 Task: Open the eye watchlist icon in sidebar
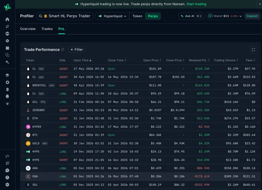coord(7,103)
